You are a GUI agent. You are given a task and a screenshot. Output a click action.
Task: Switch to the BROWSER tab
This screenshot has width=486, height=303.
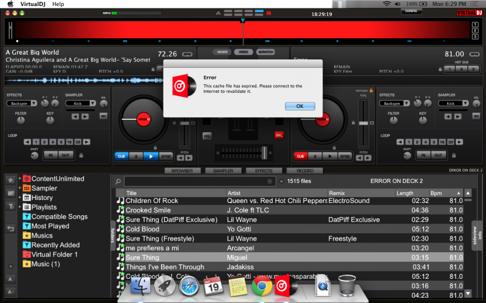click(x=182, y=171)
